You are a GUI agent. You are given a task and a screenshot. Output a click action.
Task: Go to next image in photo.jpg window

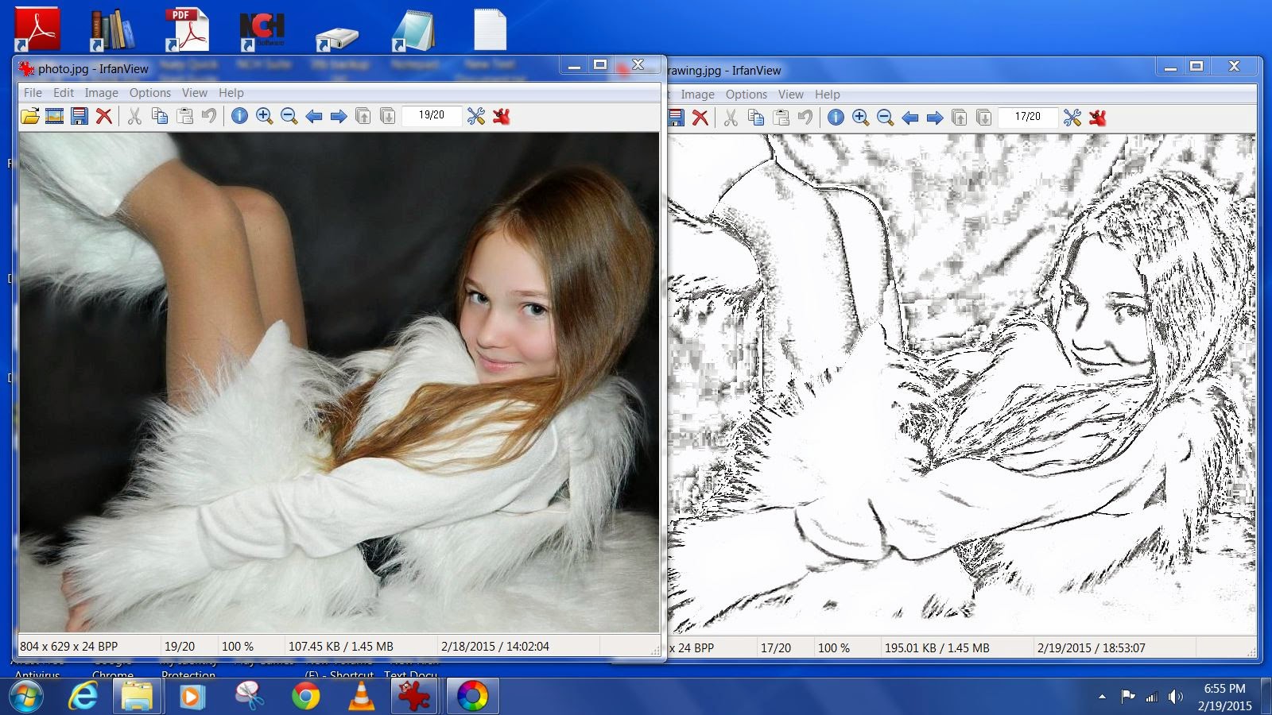(x=339, y=117)
